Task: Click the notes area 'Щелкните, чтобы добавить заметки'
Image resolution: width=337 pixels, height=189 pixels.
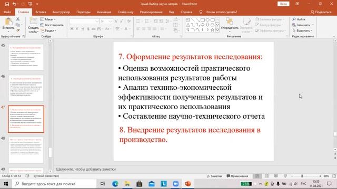Action: [x=86, y=169]
